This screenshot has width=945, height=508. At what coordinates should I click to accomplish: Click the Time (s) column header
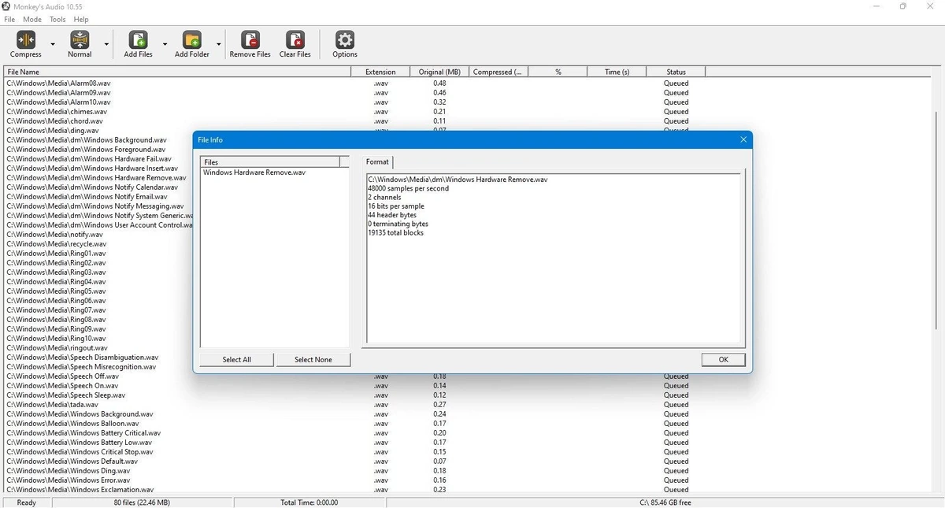click(617, 72)
